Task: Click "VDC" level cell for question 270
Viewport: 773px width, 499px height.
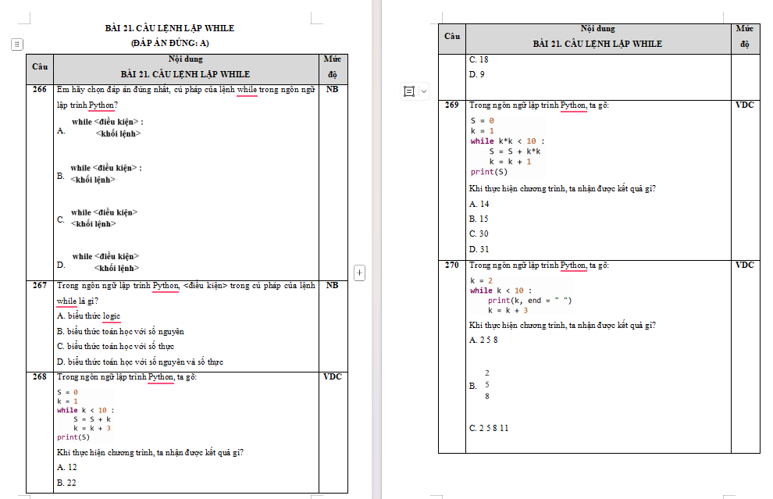Action: coord(745,266)
